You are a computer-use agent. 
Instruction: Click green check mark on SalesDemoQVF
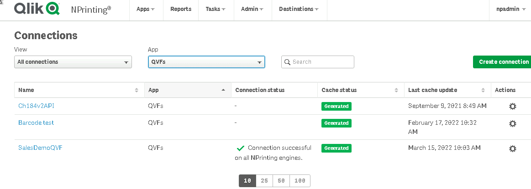point(241,148)
